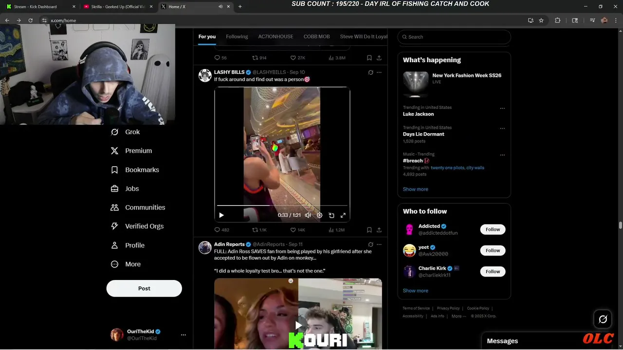Open the Premium page in sidebar
This screenshot has width=623, height=350.
coord(131,151)
